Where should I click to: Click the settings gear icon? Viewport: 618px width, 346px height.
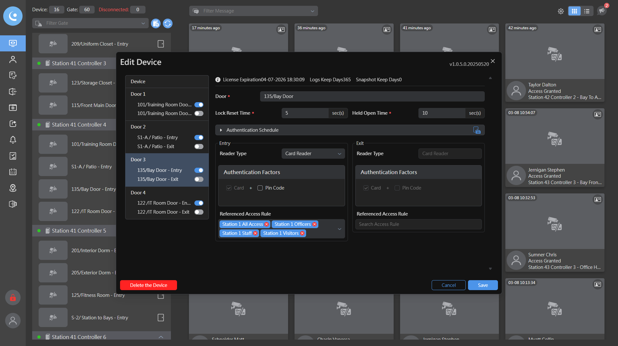pos(561,11)
